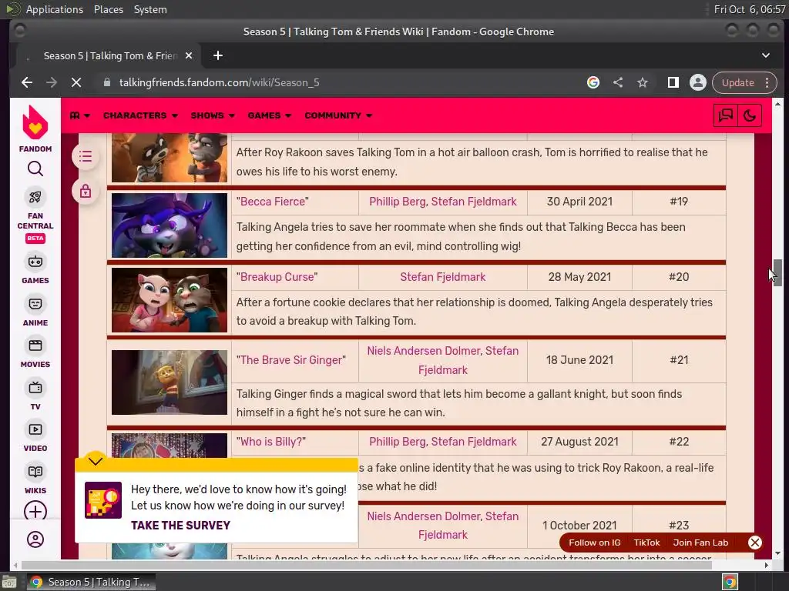
Task: Stop loading the page
Action: click(x=76, y=82)
